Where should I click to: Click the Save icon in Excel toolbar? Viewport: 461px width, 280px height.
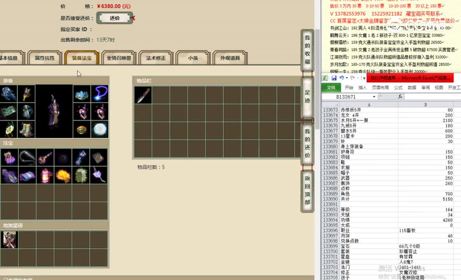pos(334,78)
